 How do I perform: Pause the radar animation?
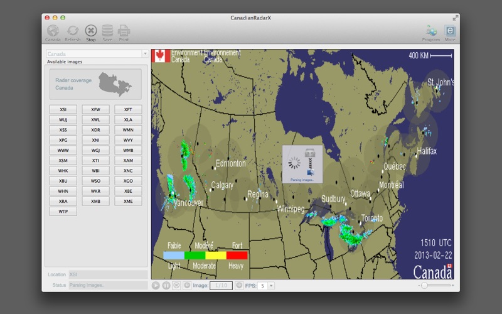(x=166, y=286)
